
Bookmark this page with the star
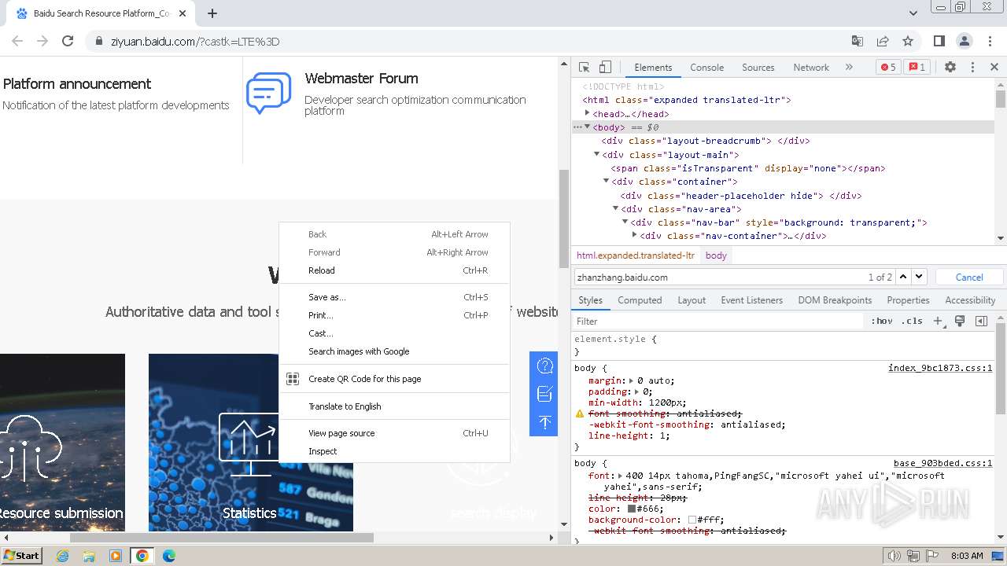908,41
